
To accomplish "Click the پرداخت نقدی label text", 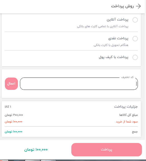I will [x=118, y=38].
